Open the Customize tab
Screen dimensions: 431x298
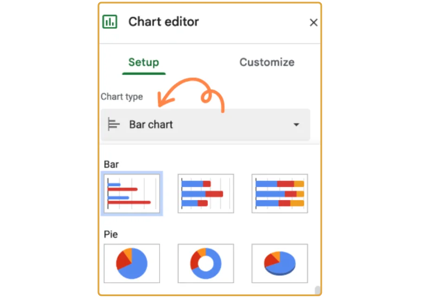pos(267,62)
